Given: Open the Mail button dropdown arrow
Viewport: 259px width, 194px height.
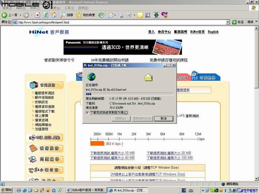Looking at the screenshot, I should click(x=115, y=15).
